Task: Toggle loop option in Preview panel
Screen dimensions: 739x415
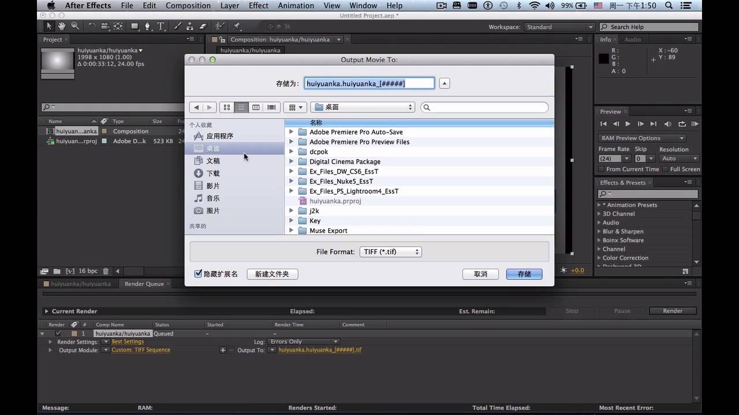Action: coord(682,124)
